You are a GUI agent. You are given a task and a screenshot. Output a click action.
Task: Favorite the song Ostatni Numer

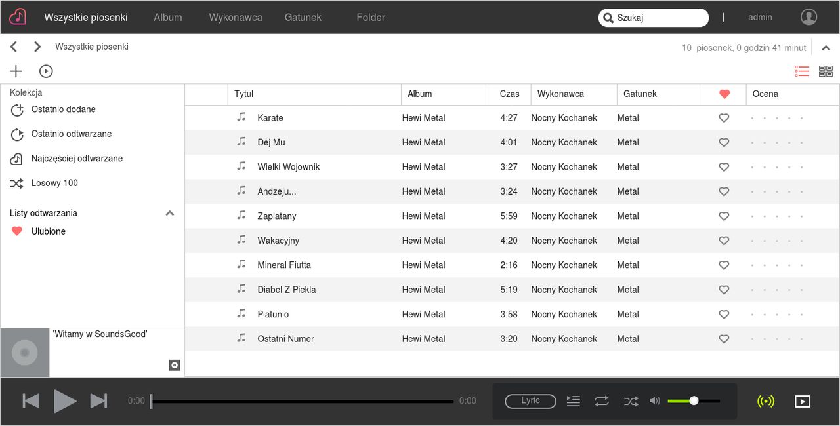tap(724, 339)
